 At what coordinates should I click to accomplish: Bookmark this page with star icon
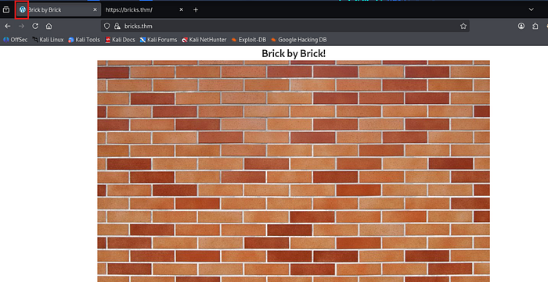(463, 26)
